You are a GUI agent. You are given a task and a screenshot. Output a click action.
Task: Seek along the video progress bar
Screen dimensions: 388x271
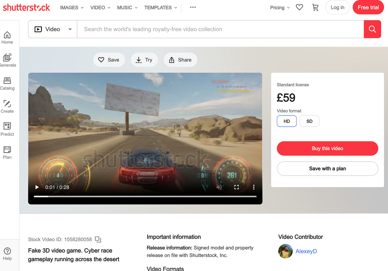click(x=145, y=196)
